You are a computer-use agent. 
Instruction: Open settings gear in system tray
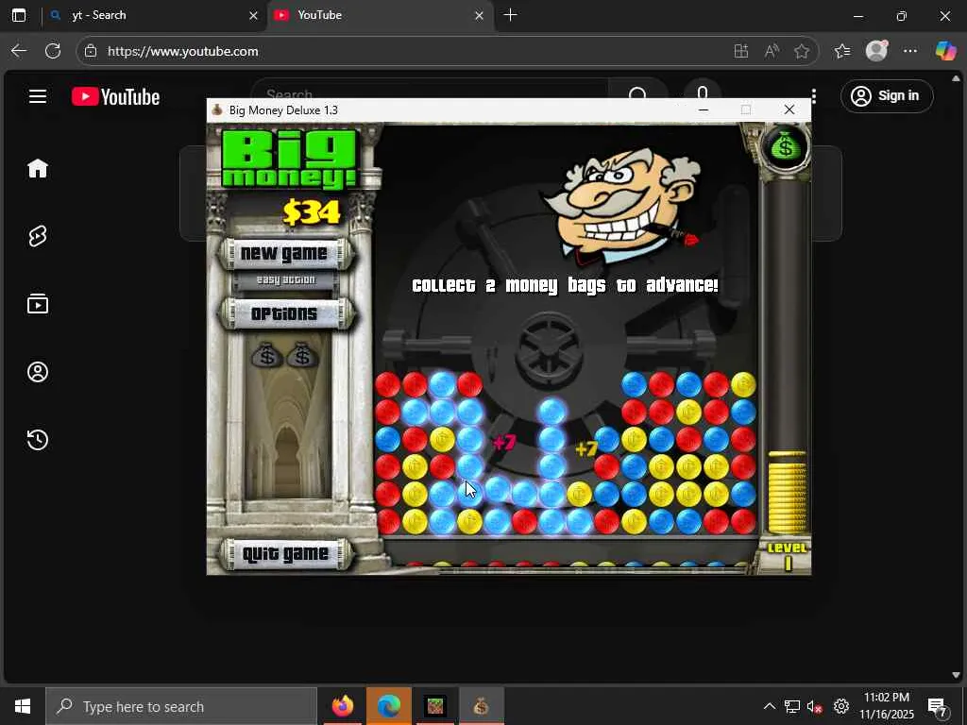point(841,706)
